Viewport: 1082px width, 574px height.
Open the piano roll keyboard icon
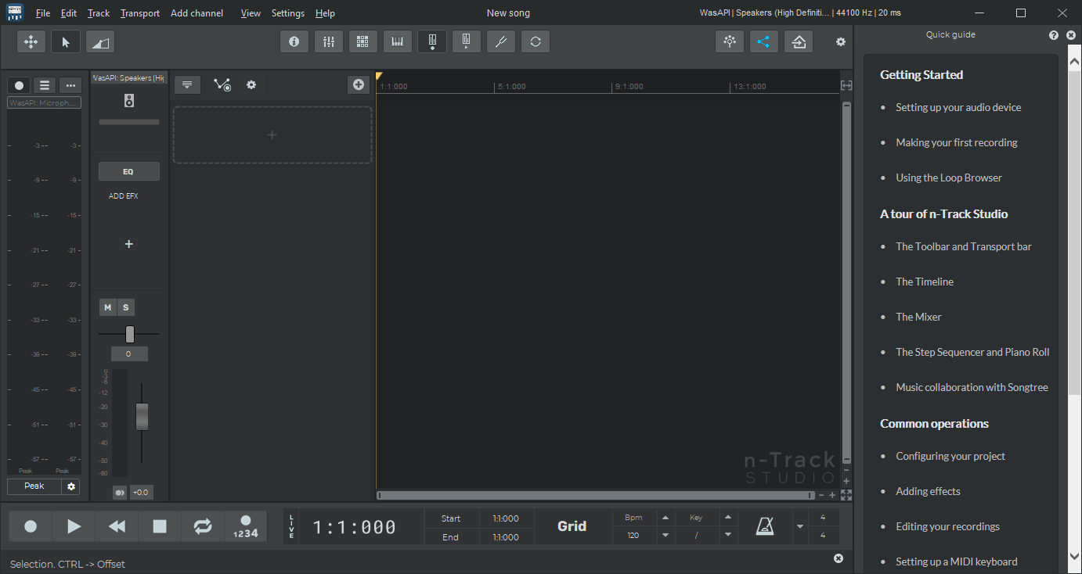[398, 42]
